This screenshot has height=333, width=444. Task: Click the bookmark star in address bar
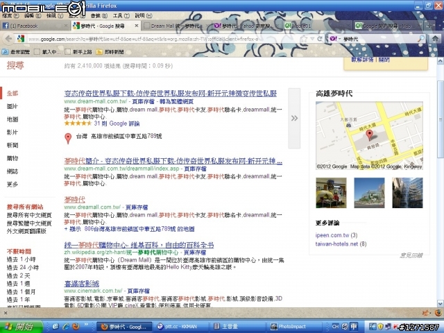pos(304,39)
